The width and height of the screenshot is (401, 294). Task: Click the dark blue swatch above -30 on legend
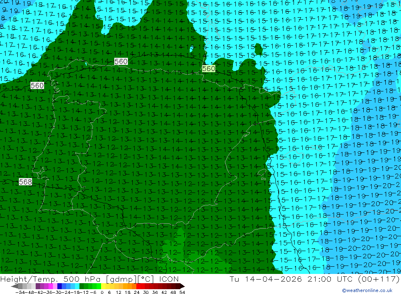tap(60, 286)
